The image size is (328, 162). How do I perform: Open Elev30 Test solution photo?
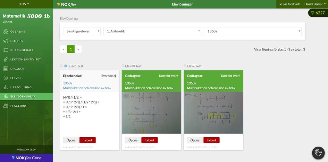(x=151, y=113)
